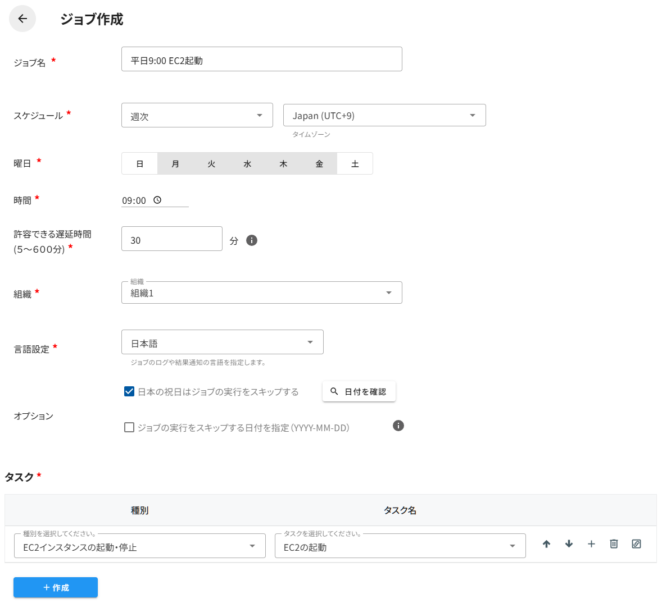
Task: Click the ＋作成 create button
Action: click(x=56, y=587)
